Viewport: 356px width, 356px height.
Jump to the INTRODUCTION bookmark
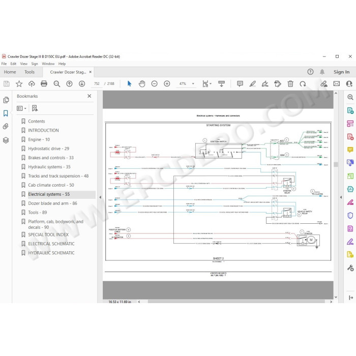click(x=43, y=130)
